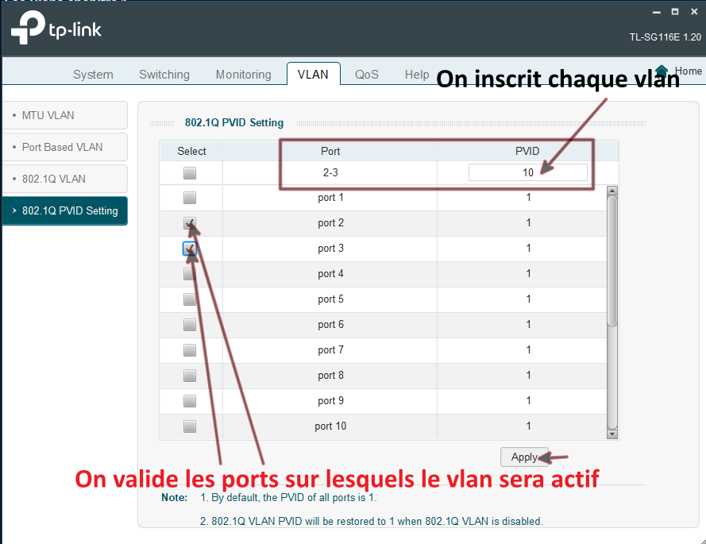Open MTU VLAN in sidebar
The width and height of the screenshot is (706, 544).
pos(64,115)
